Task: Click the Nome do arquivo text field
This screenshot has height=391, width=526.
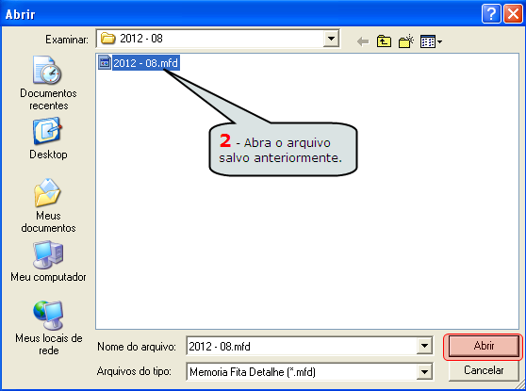Action: pos(302,346)
